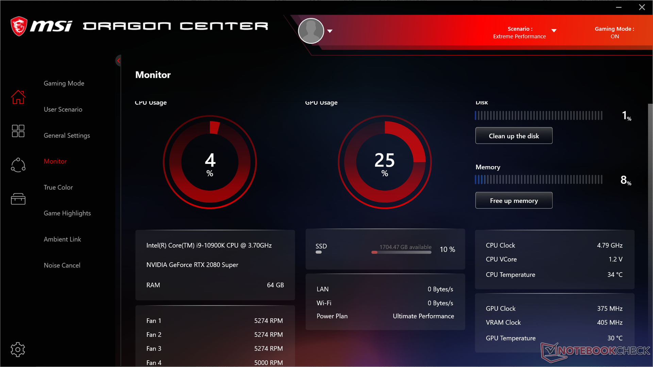This screenshot has width=653, height=367.
Task: Click the LAN 0 Bytes/s value
Action: point(440,289)
